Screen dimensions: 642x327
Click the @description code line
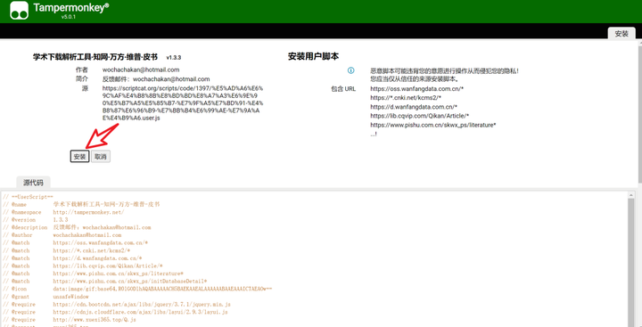click(x=77, y=227)
